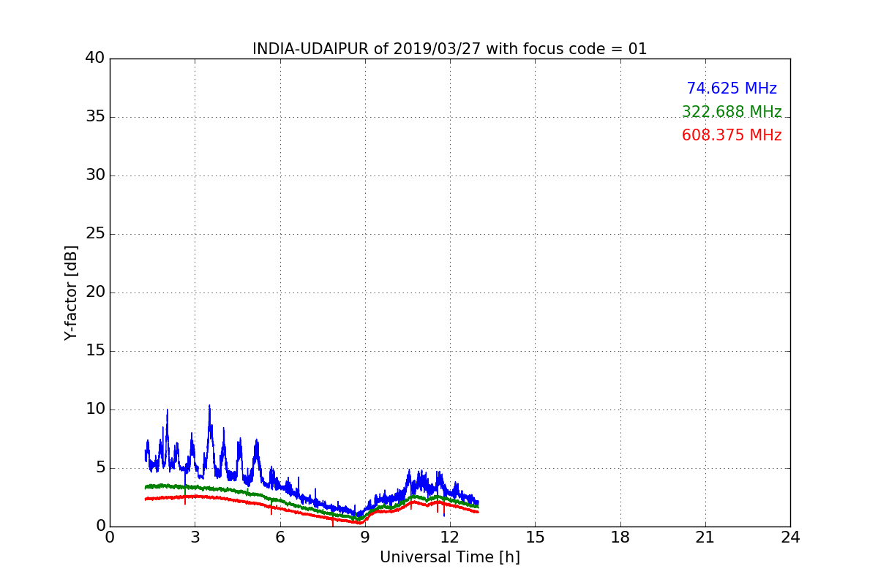
Task: Click y-axis tick label '35'
Action: tap(94, 117)
